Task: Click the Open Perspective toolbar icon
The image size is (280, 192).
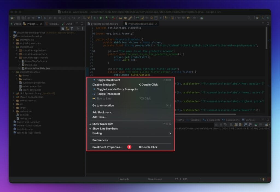Action: [x=257, y=18]
